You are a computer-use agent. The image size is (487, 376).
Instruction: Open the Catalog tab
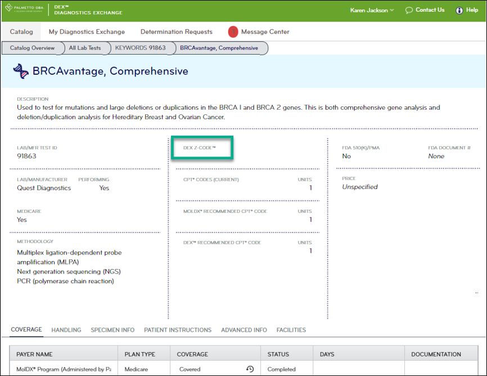click(21, 32)
